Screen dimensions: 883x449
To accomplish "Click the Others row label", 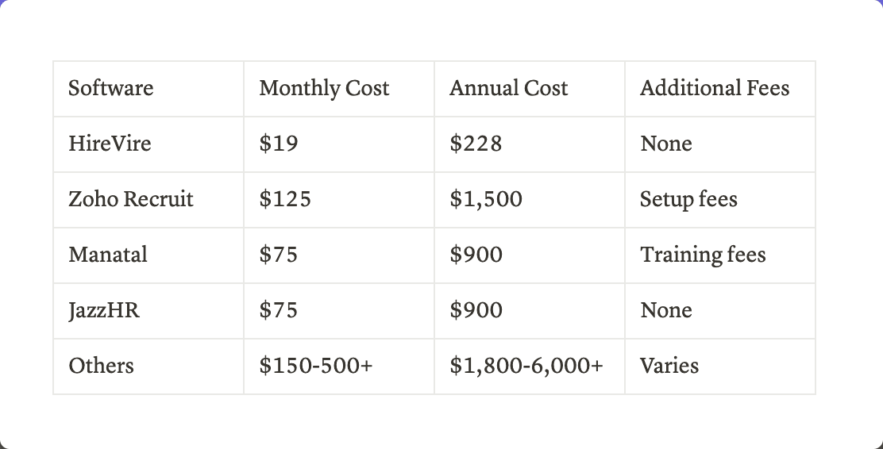I will pos(101,366).
